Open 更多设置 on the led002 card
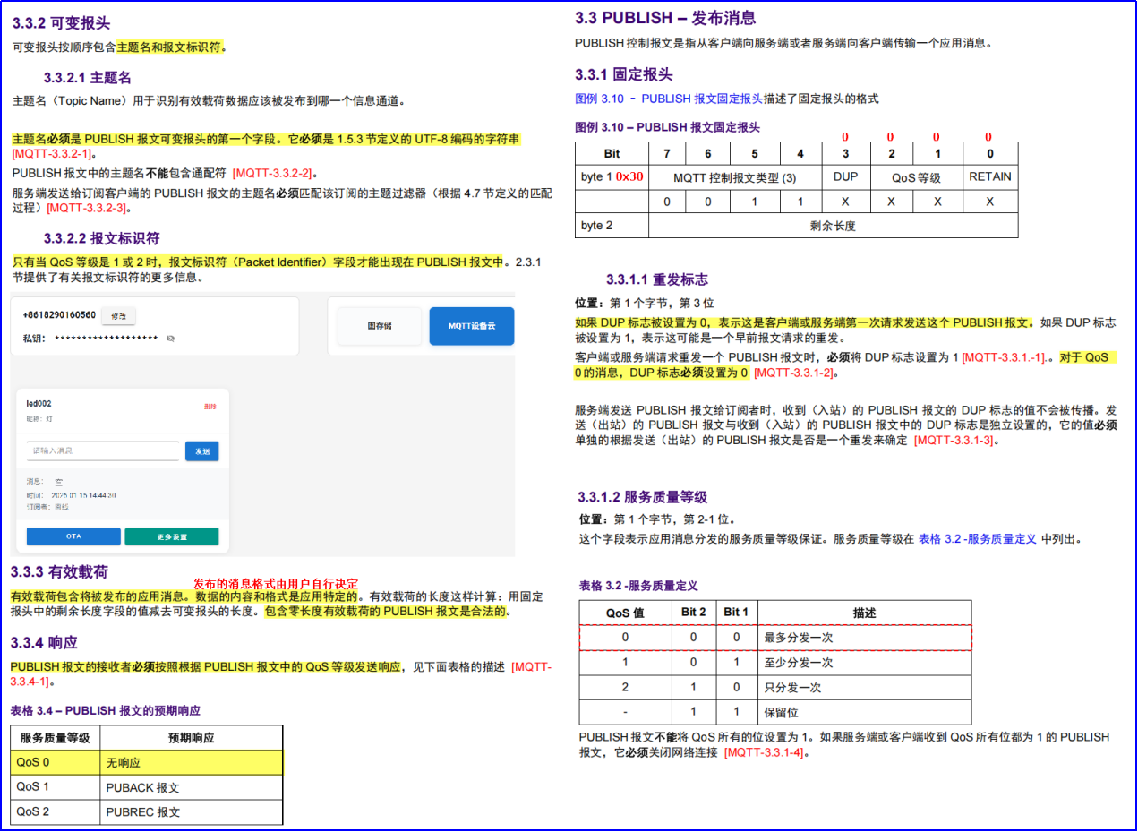Screen dimensions: 1138x832 pyautogui.click(x=171, y=536)
